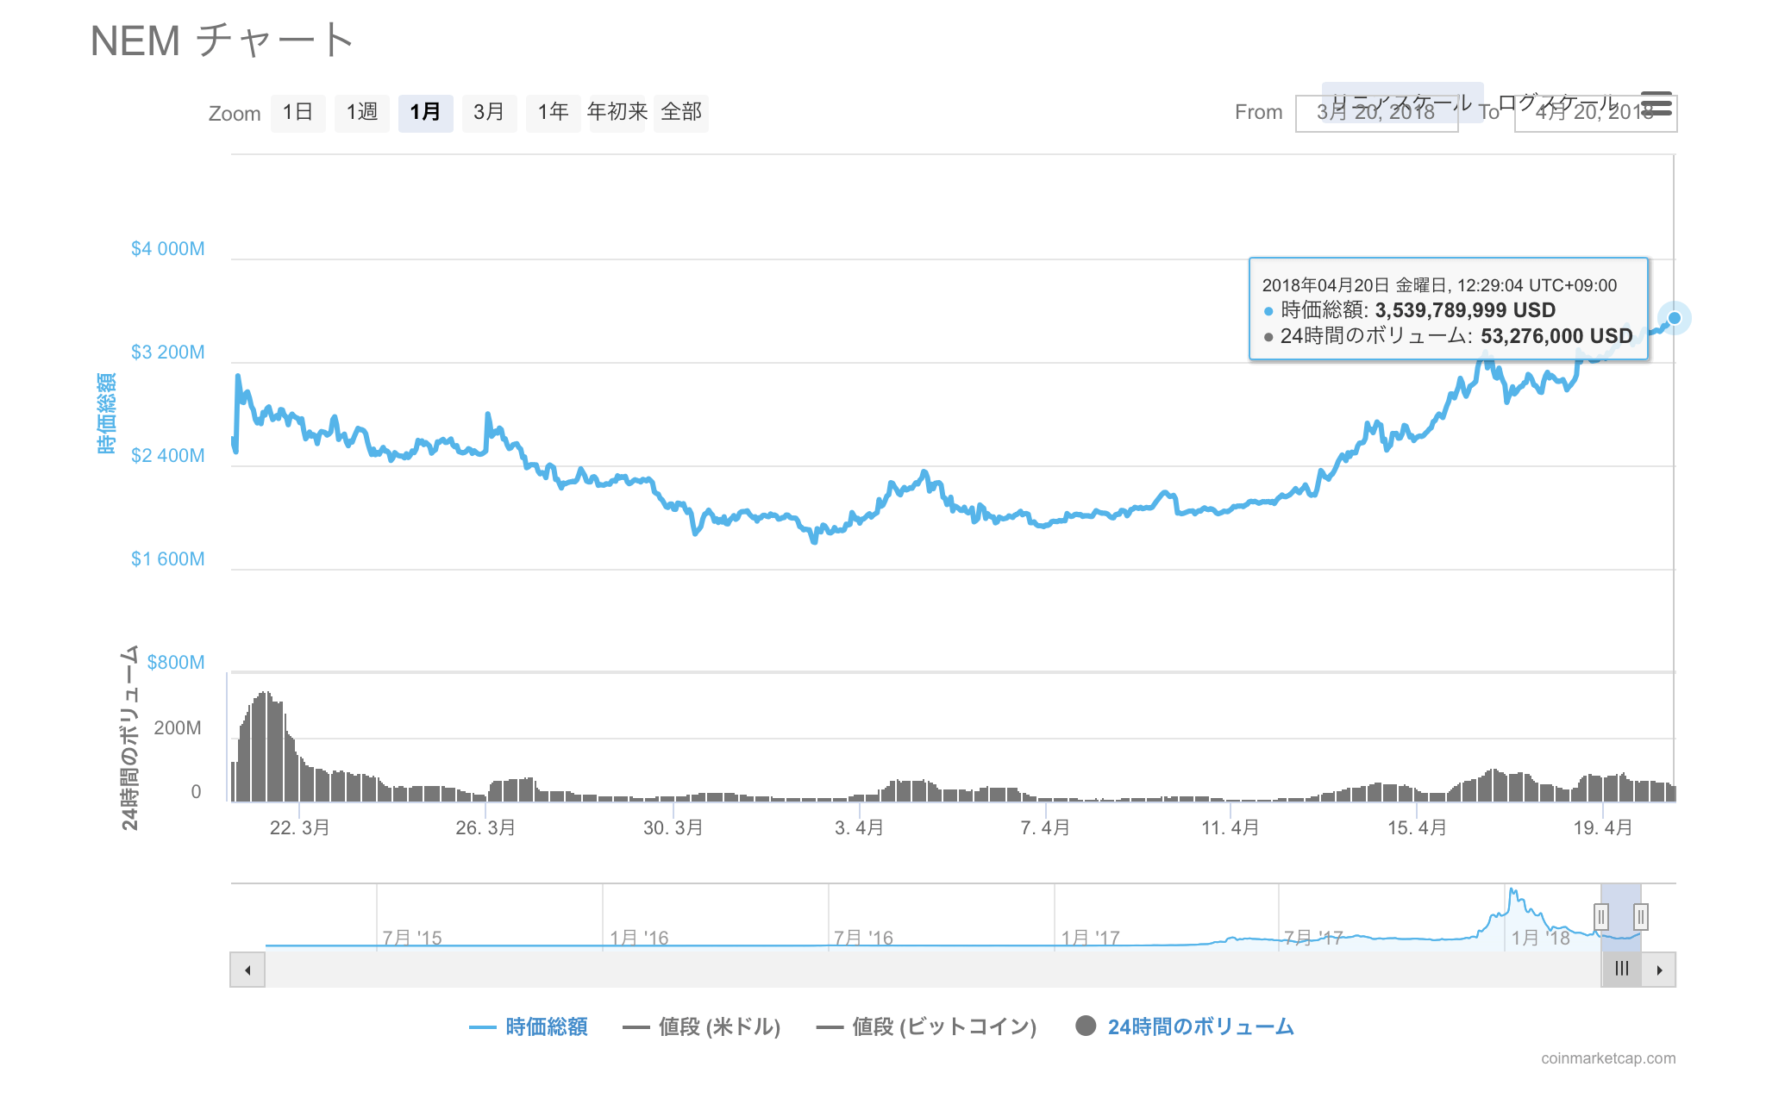Screen dimensions: 1766x1098
Task: Set zoom range to 1週
Action: point(362,112)
